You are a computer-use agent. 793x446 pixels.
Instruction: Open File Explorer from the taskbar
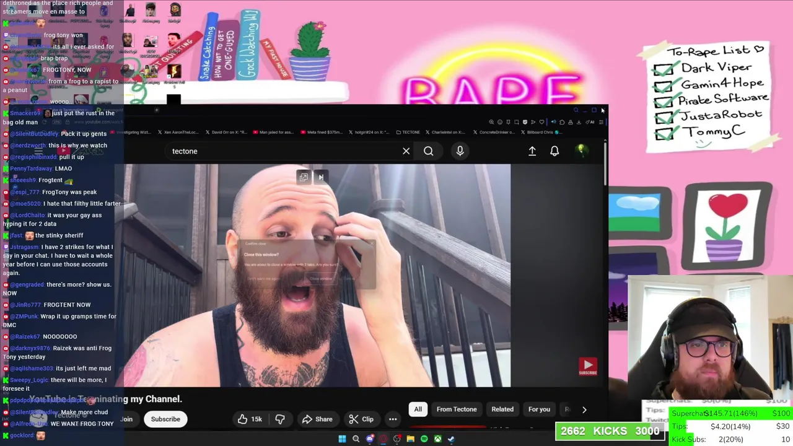point(410,439)
